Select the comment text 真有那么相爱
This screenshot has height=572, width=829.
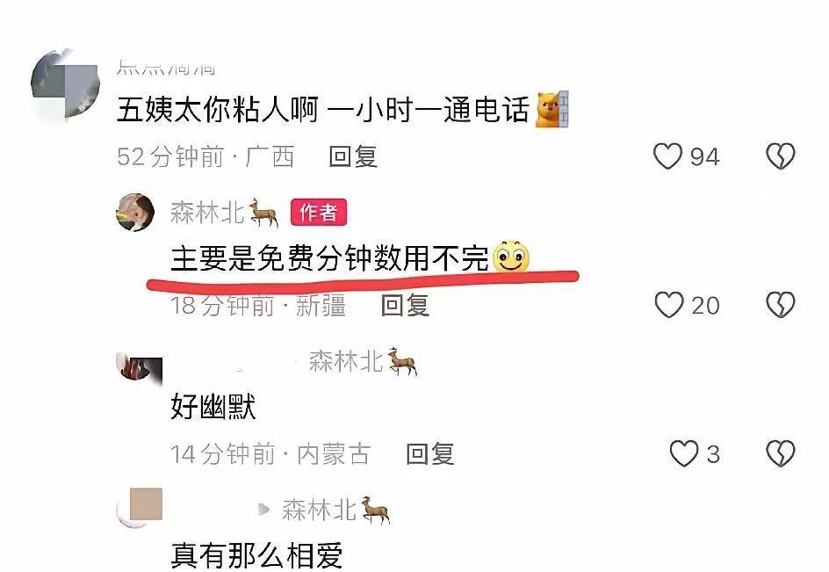pos(256,555)
